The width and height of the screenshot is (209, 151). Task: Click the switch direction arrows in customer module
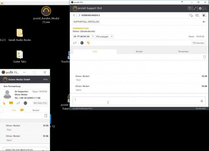[x=18, y=103]
